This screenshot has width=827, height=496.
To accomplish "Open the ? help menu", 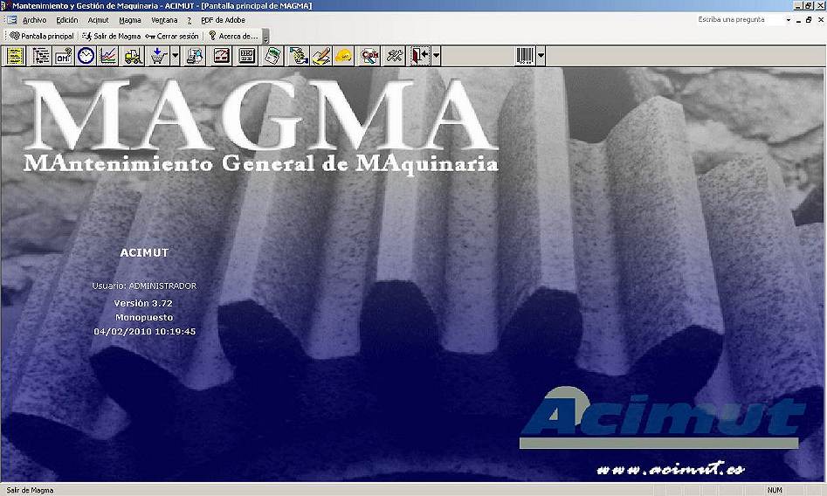I will click(x=189, y=20).
